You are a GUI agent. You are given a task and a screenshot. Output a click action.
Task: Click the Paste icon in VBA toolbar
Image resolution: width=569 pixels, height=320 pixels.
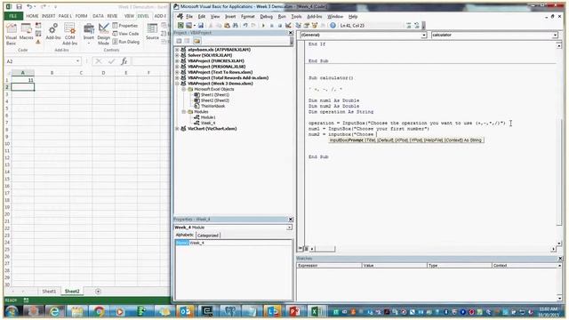(228, 26)
